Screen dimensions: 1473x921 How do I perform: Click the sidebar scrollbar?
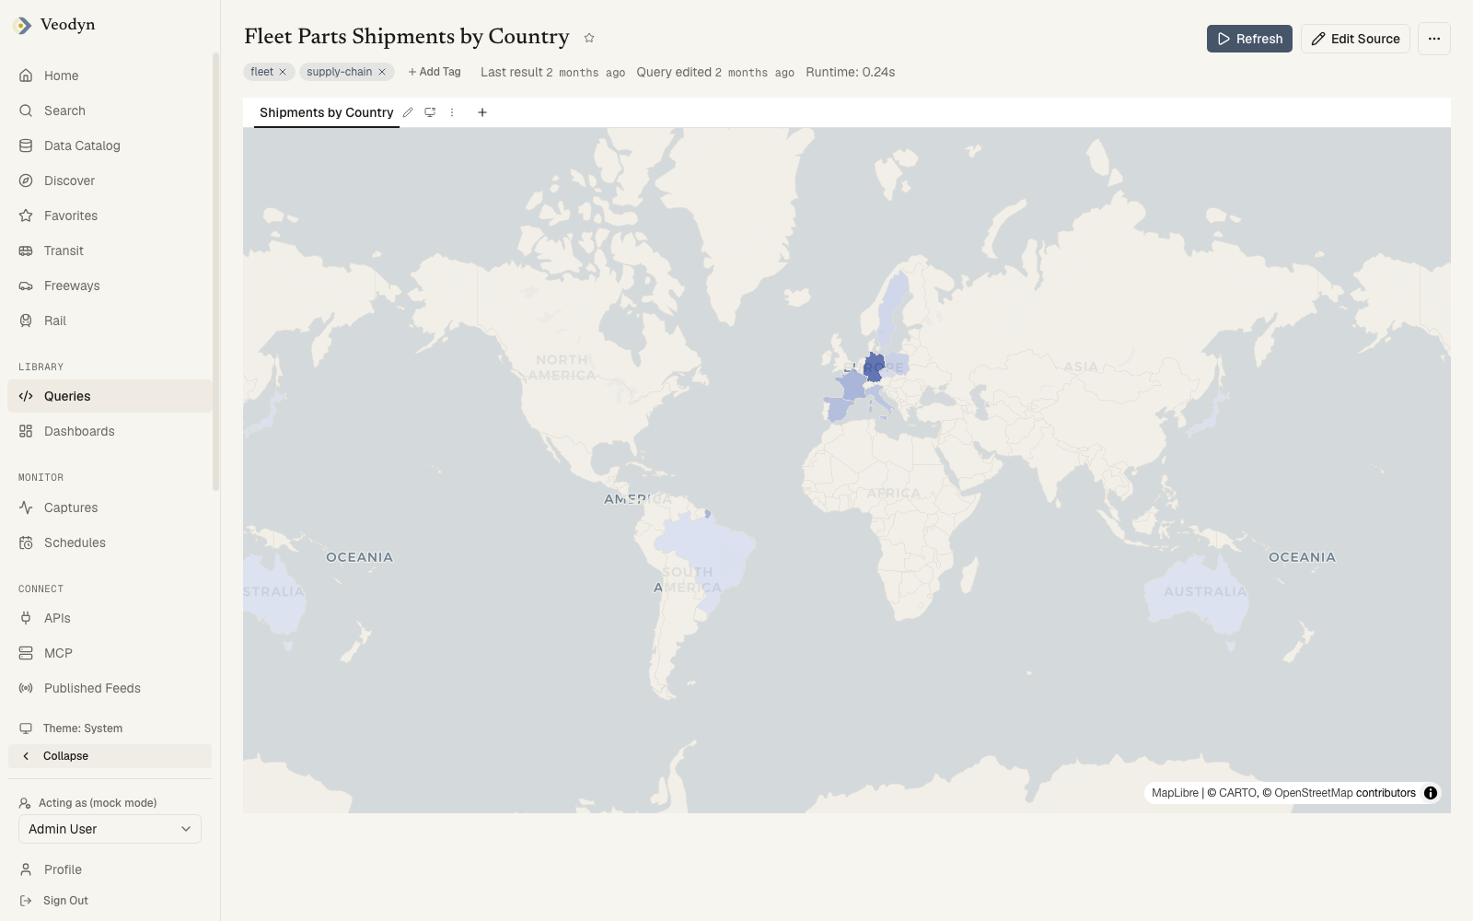(215, 272)
